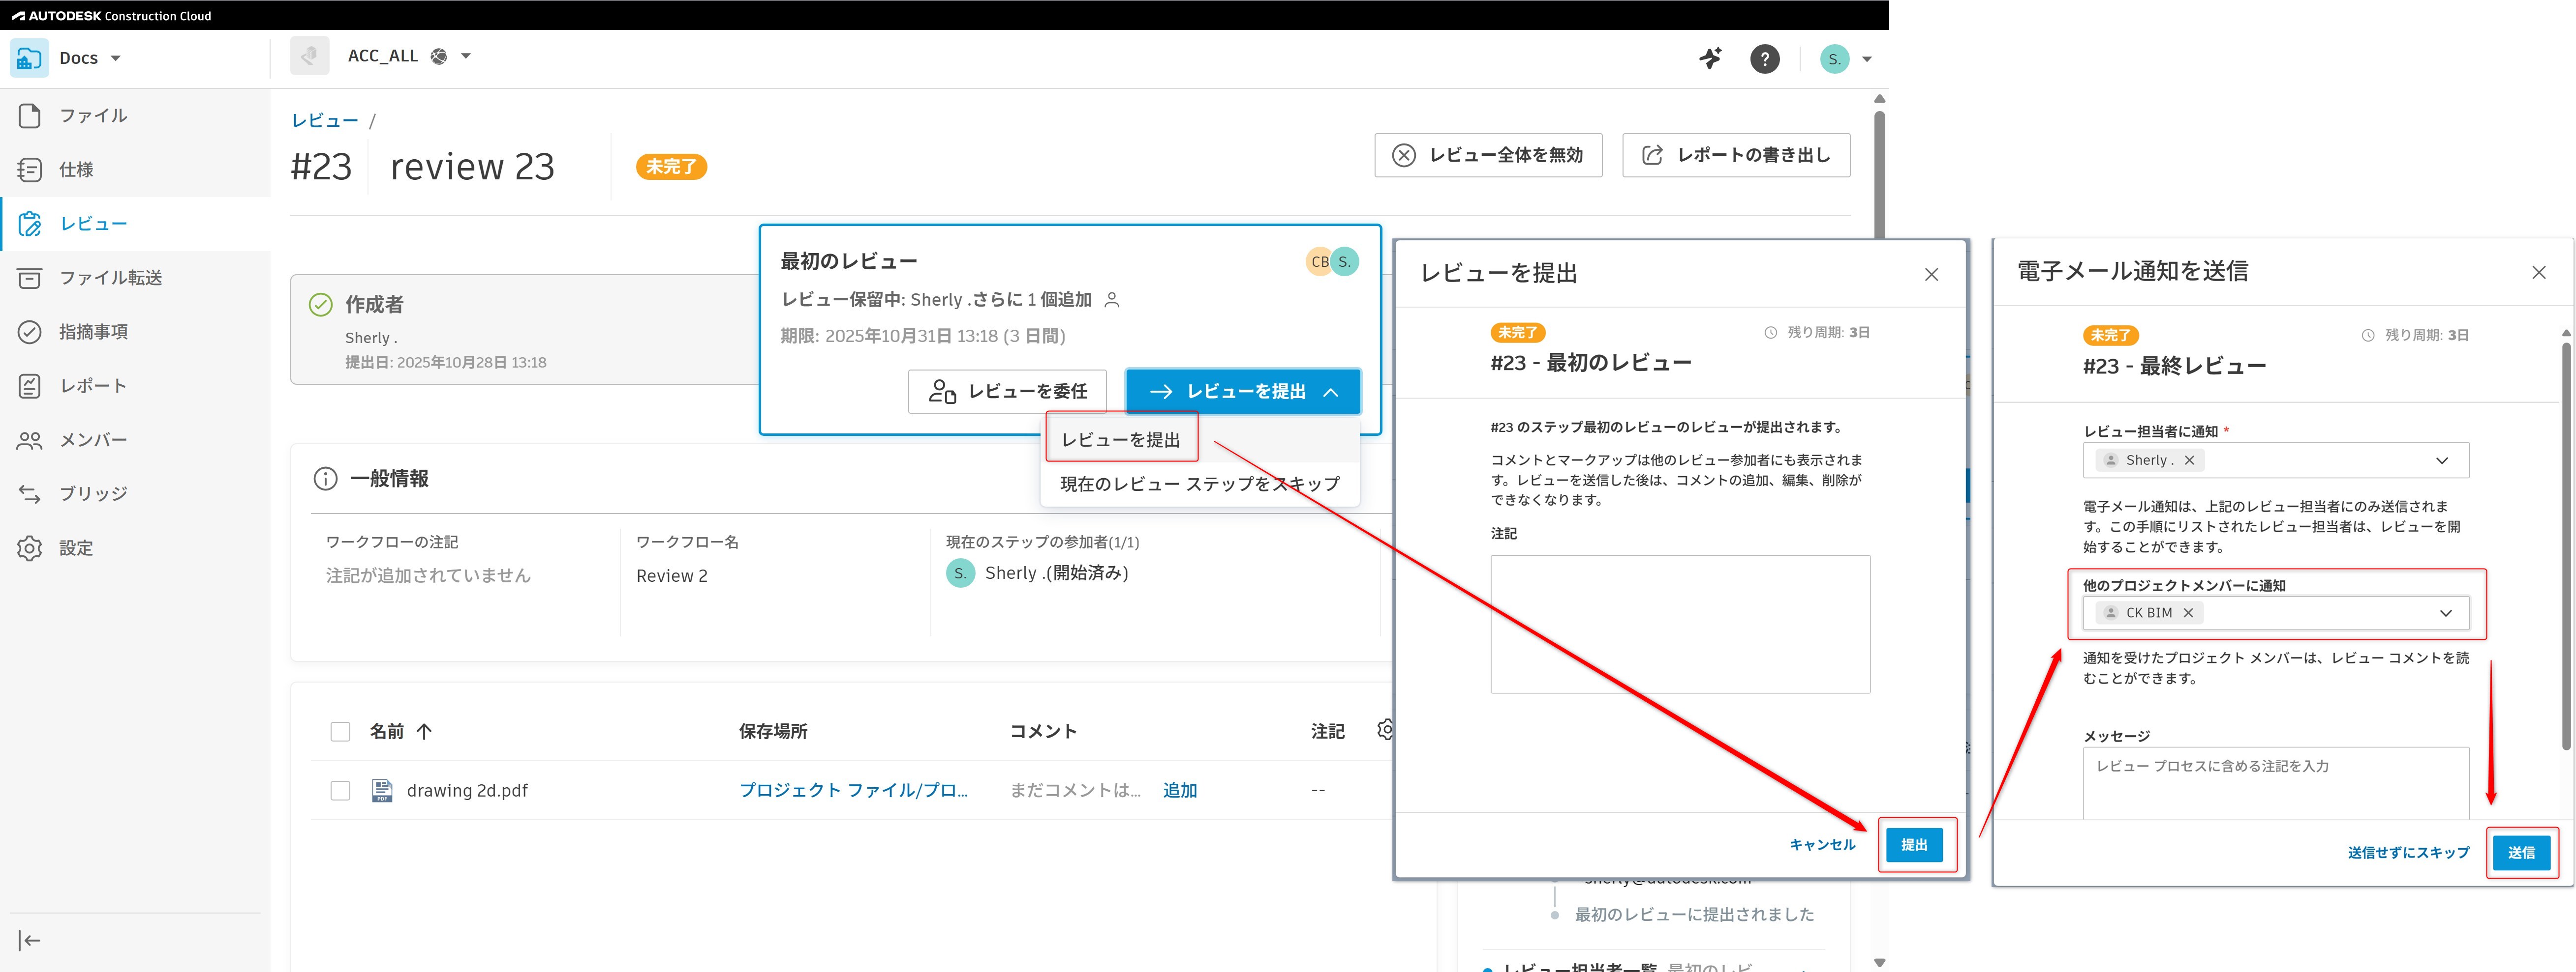Choose 現在のレビューステップをスキップ from the menu
This screenshot has width=2576, height=972.
click(x=1199, y=484)
